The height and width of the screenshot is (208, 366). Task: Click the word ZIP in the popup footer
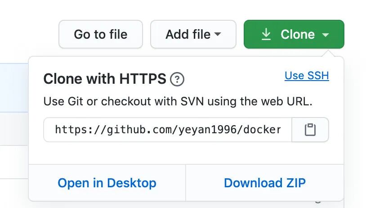pos(295,183)
